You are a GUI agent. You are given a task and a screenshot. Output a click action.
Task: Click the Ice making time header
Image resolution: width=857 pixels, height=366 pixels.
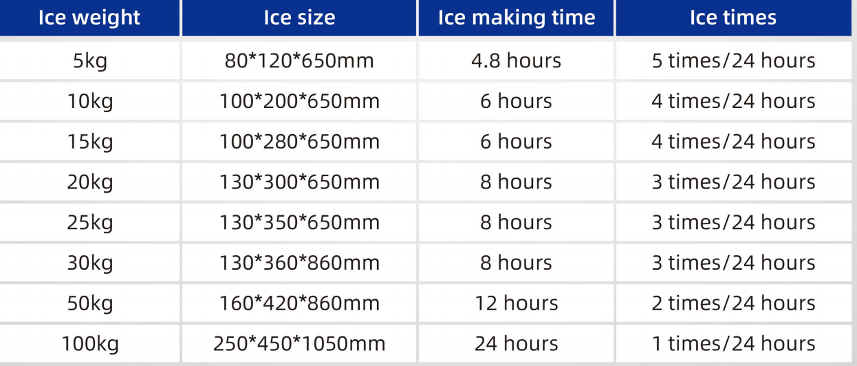pyautogui.click(x=516, y=18)
